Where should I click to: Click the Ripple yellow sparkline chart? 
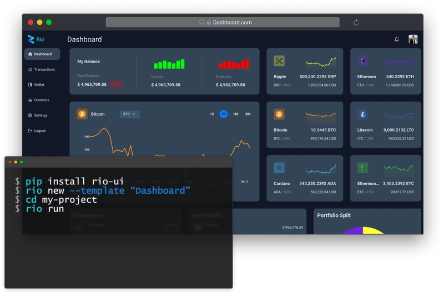pos(321,63)
